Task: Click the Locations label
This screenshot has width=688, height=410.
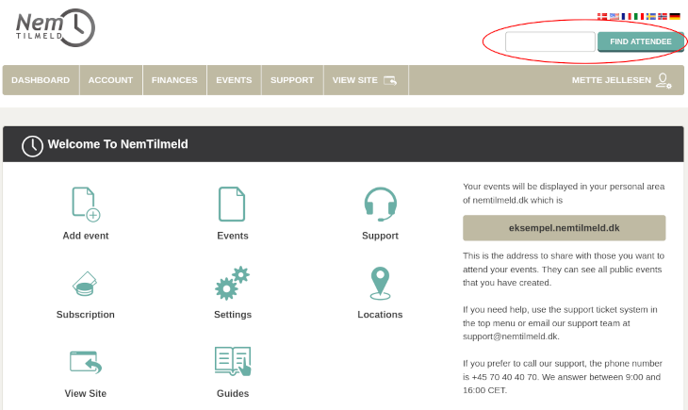Action: 380,315
